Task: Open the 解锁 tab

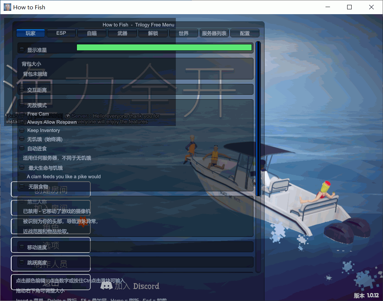Action: 153,33
